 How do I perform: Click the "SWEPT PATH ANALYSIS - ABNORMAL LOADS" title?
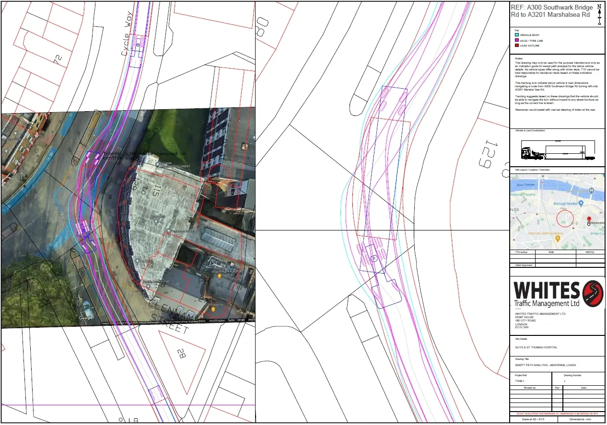tap(545, 365)
